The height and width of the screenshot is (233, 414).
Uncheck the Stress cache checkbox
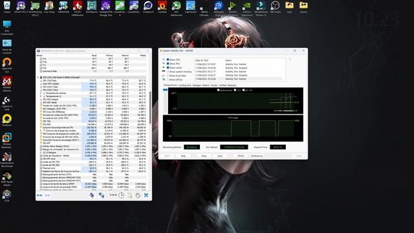(x=168, y=67)
